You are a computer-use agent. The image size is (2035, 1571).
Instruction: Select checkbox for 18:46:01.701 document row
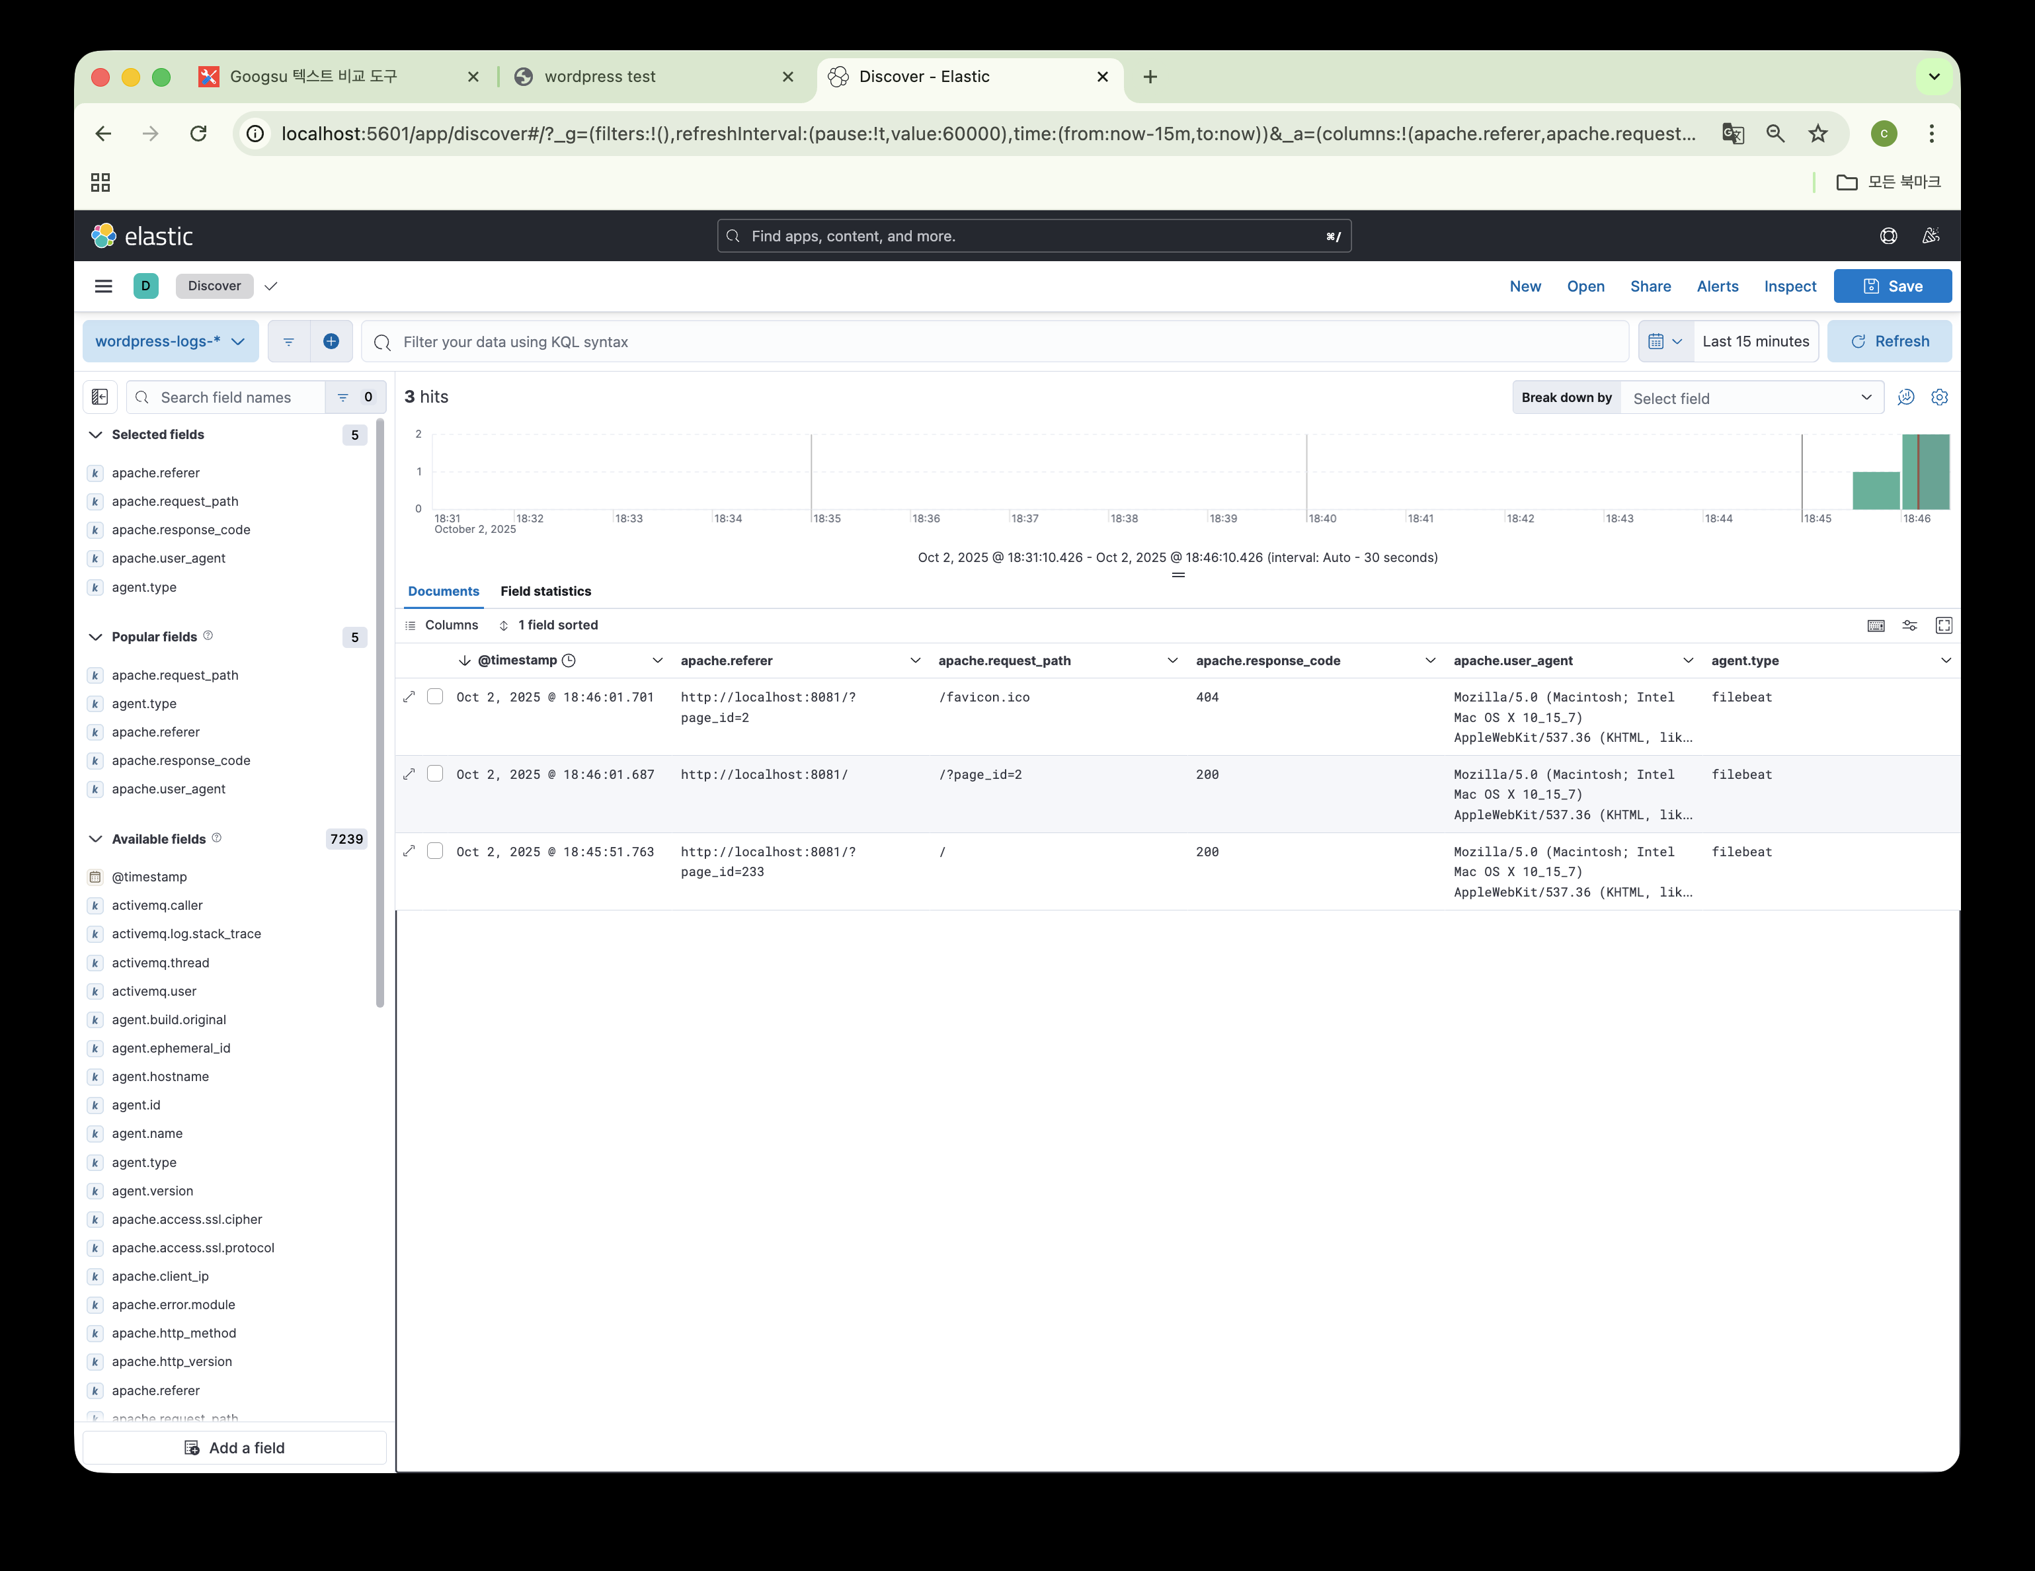(435, 697)
